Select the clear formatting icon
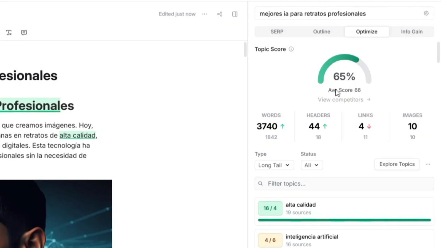This screenshot has height=248, width=441. coord(9,33)
